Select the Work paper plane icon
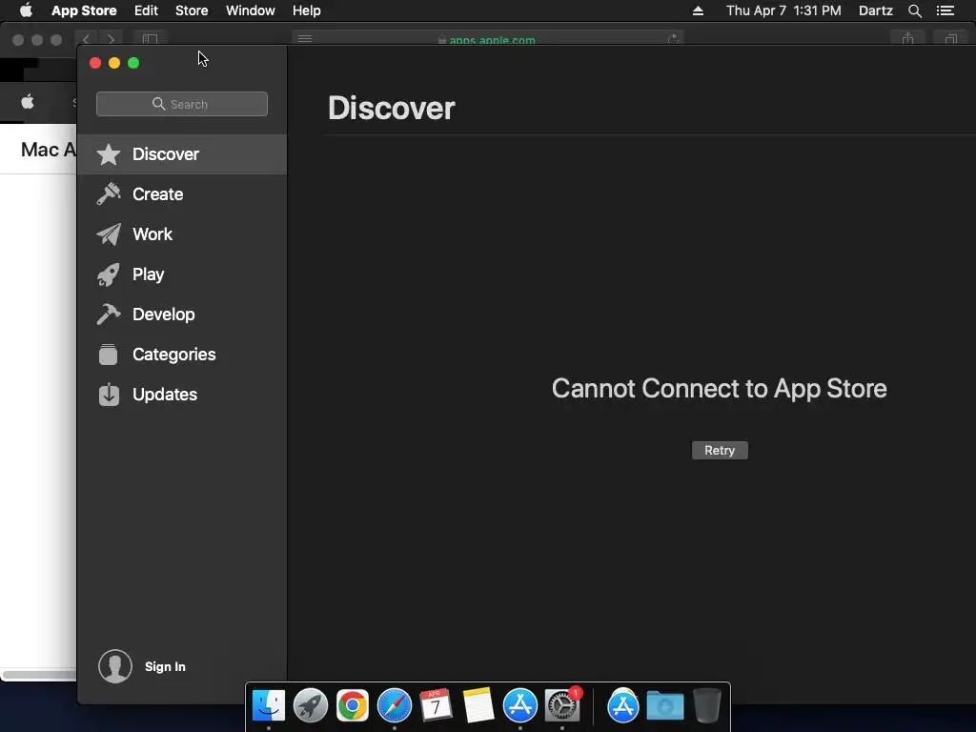976x732 pixels. [109, 234]
